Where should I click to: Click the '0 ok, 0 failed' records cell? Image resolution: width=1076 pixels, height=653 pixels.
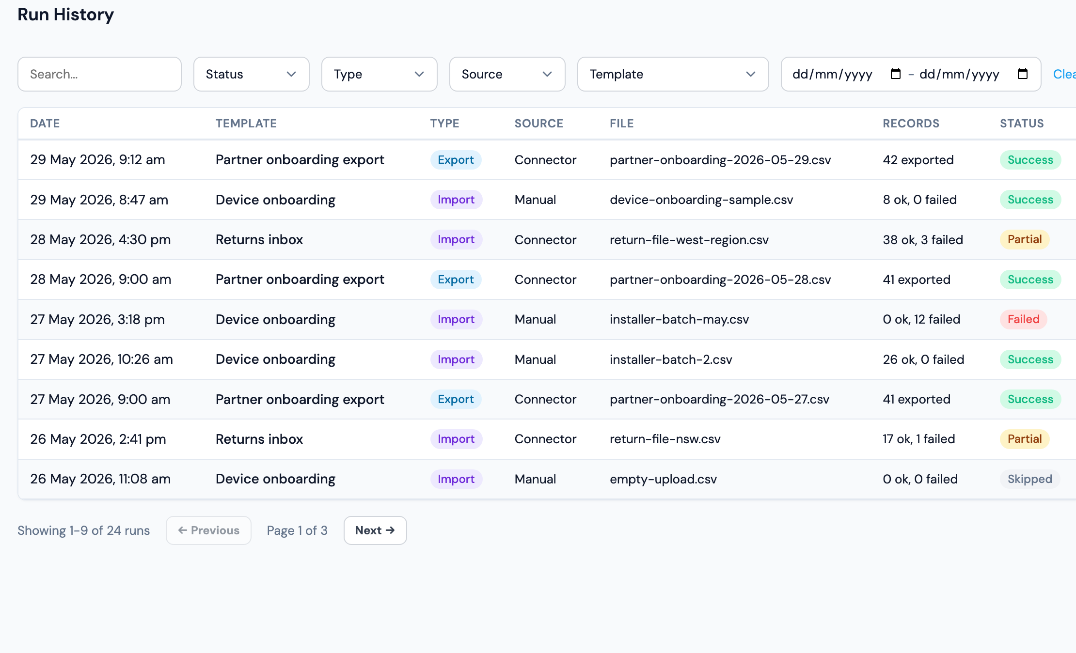point(920,479)
